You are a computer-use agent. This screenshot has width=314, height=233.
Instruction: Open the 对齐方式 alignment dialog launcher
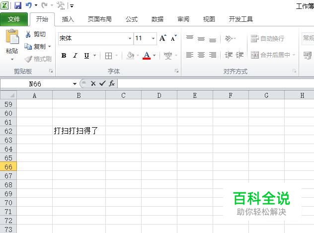point(294,71)
